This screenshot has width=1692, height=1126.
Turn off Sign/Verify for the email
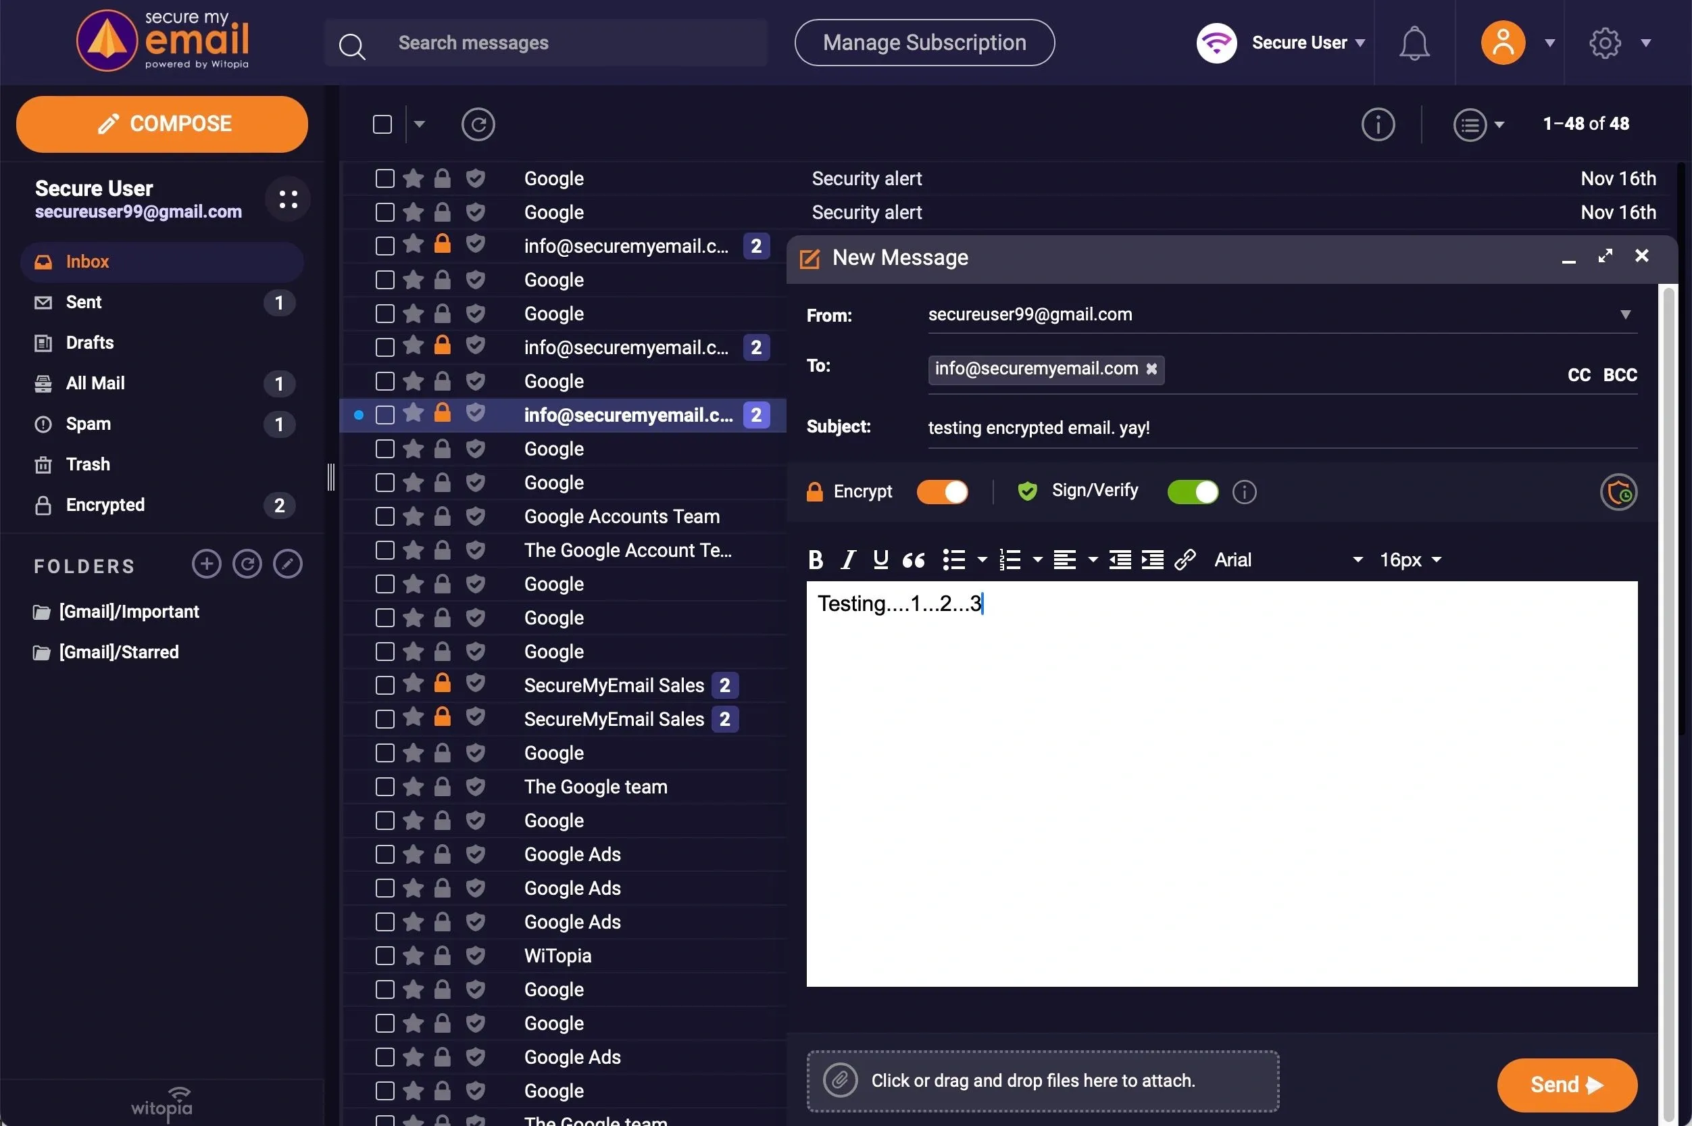coord(1192,491)
